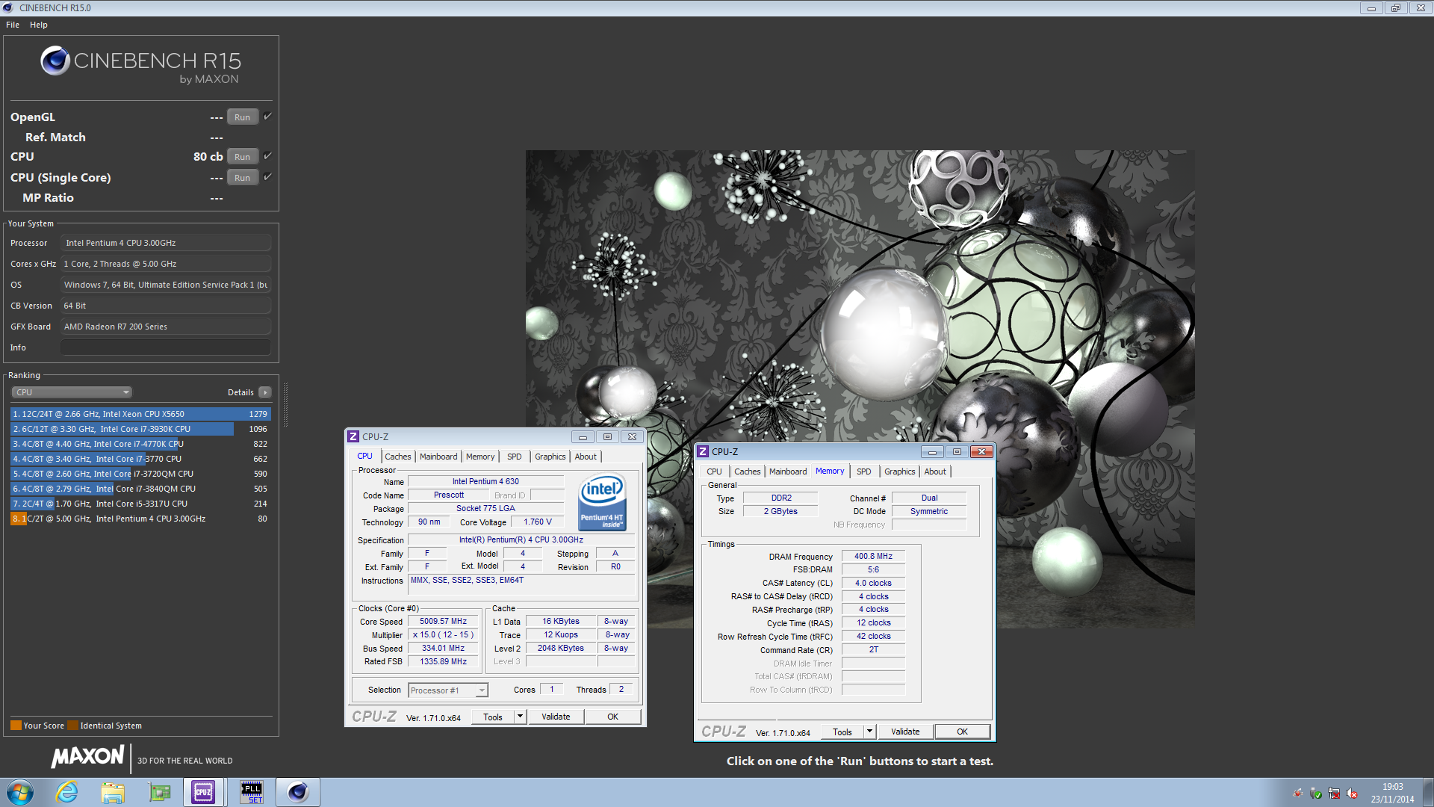Select Caches tab in right CPU-Z window
This screenshot has width=1434, height=807.
[x=747, y=471]
